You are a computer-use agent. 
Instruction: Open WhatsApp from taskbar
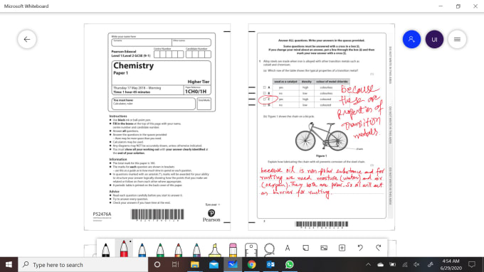[x=289, y=265]
